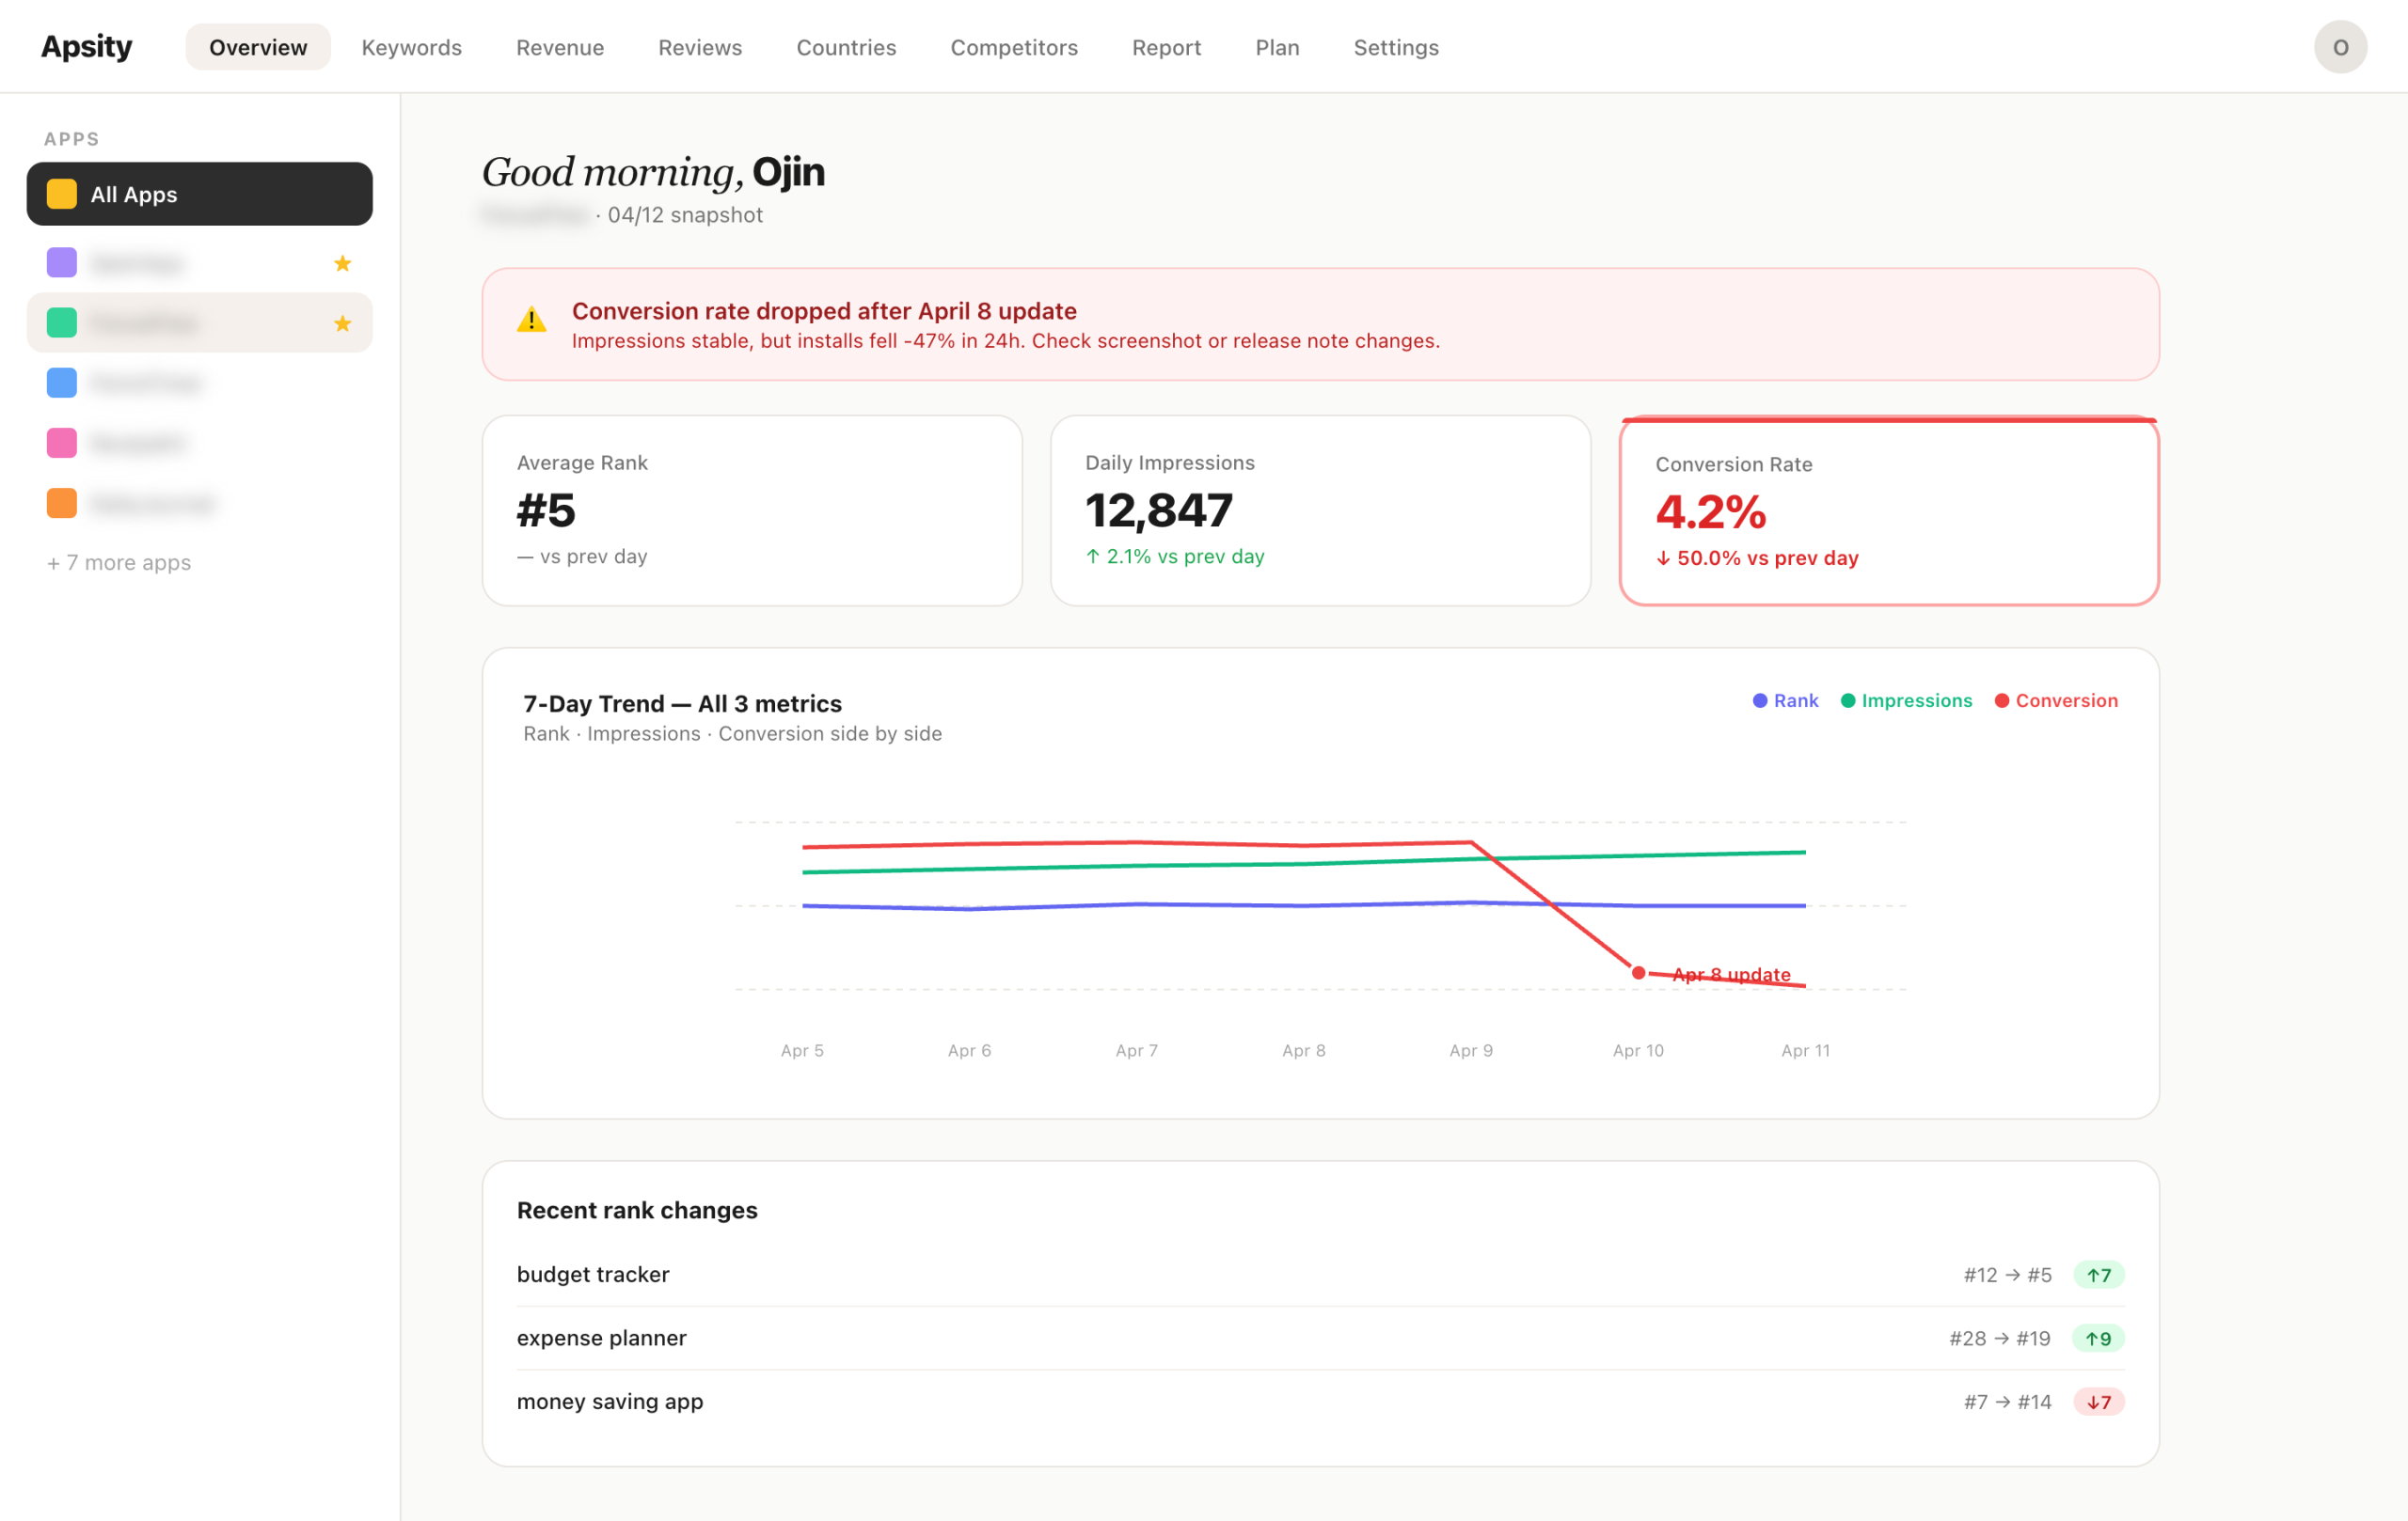This screenshot has width=2408, height=1521.
Task: Open the purple app icon in sidebar
Action: (61, 262)
